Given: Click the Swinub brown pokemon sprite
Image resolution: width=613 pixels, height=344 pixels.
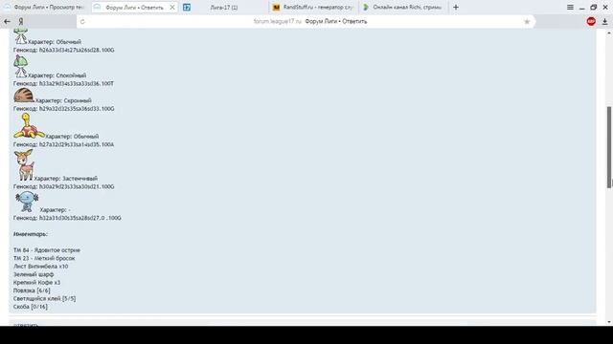Looking at the screenshot, I should click(x=24, y=96).
